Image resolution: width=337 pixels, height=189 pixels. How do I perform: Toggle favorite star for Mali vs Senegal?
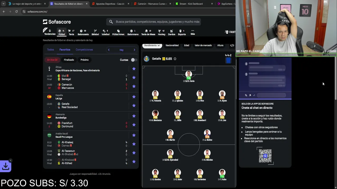(x=134, y=77)
